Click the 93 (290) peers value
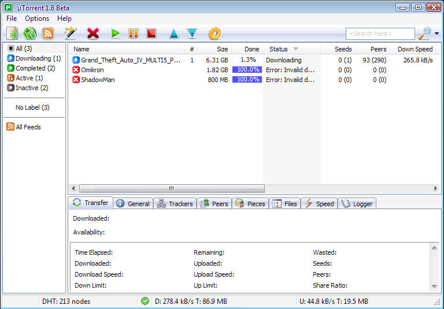Screen dimensions: 444x309 (x=375, y=60)
